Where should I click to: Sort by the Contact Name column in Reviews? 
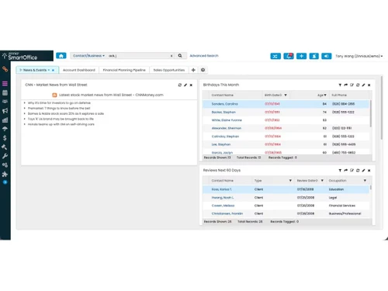(x=223, y=181)
